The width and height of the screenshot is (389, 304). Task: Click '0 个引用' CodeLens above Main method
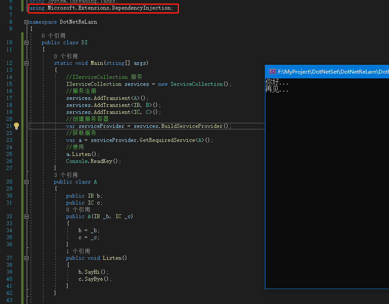tap(65, 56)
